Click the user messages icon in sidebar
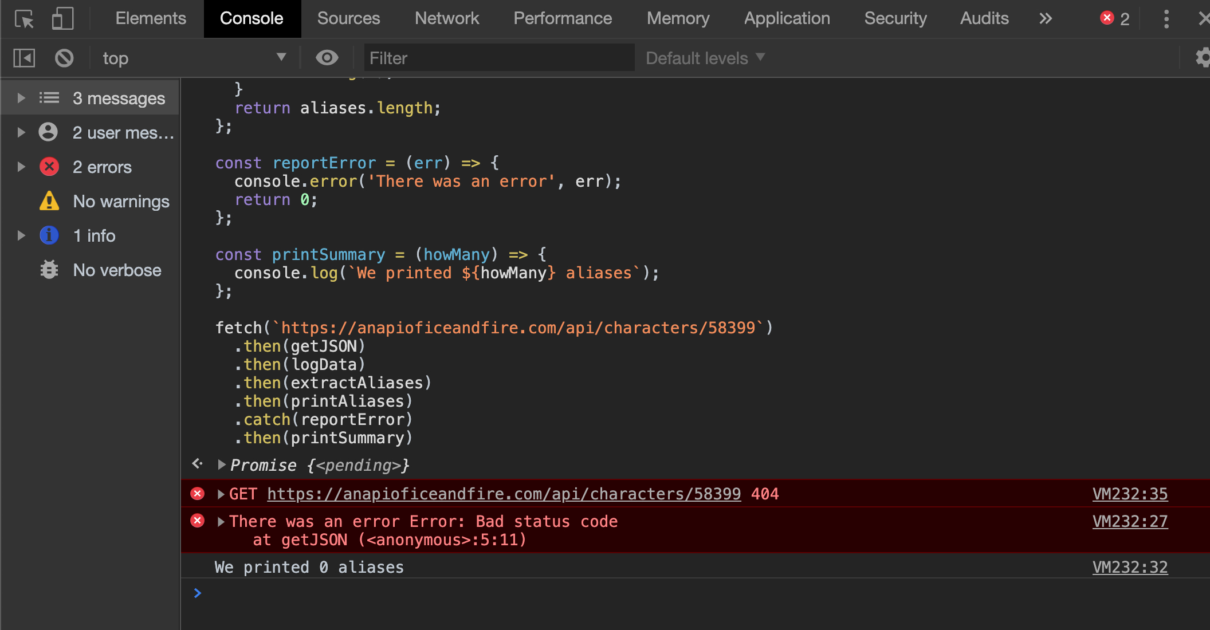This screenshot has width=1210, height=630. 49,132
